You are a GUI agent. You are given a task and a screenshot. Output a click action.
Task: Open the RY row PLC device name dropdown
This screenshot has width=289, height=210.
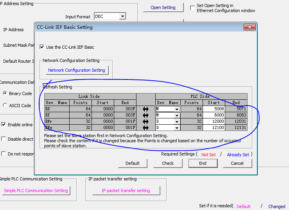tap(177, 116)
